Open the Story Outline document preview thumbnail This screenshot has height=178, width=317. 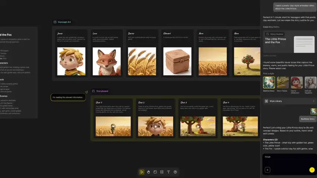(304, 44)
